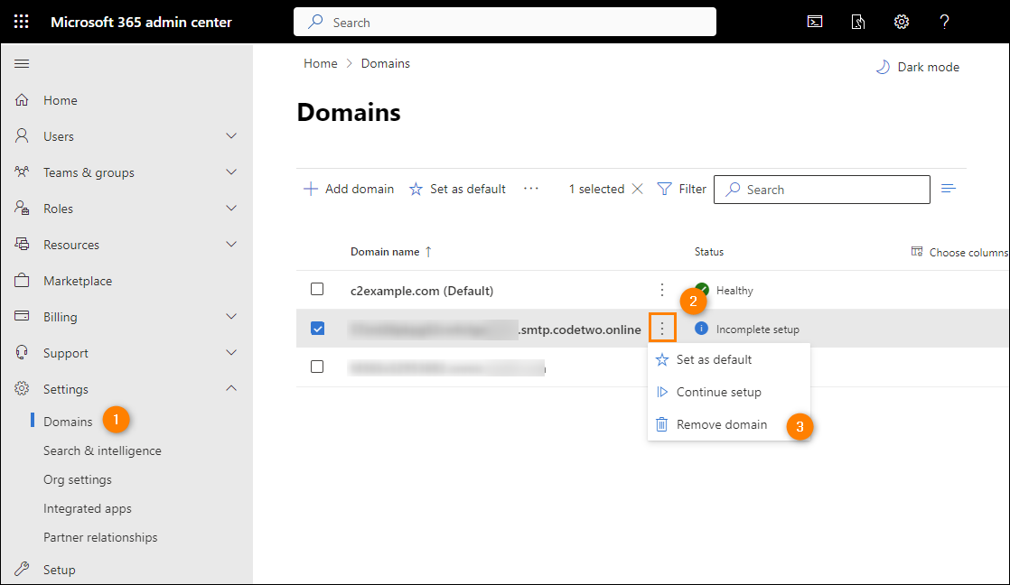Click the Filter funnel icon
Viewport: 1010px width, 585px height.
664,189
